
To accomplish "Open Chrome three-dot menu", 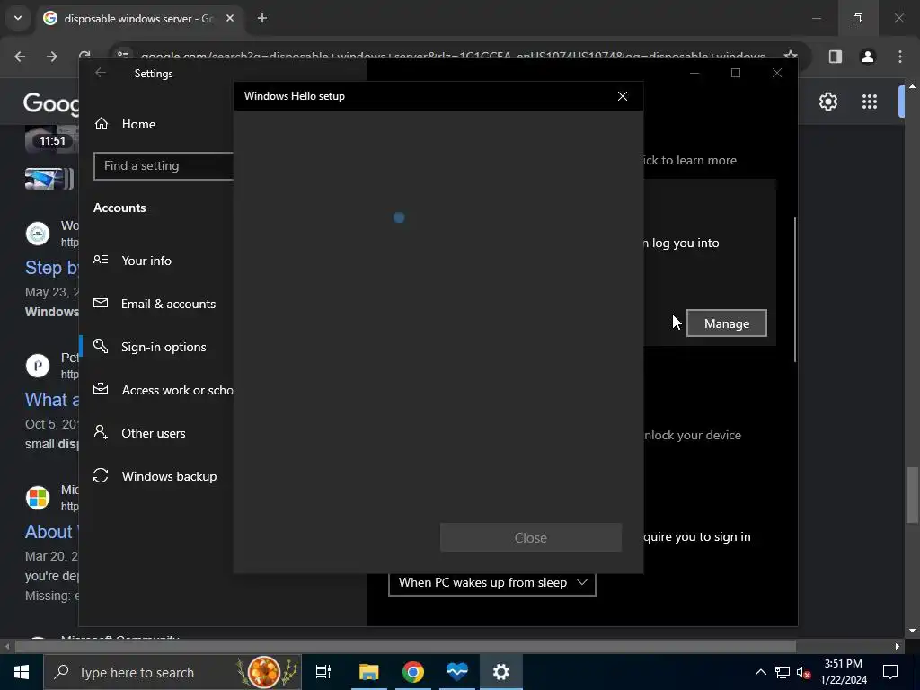I will [900, 57].
